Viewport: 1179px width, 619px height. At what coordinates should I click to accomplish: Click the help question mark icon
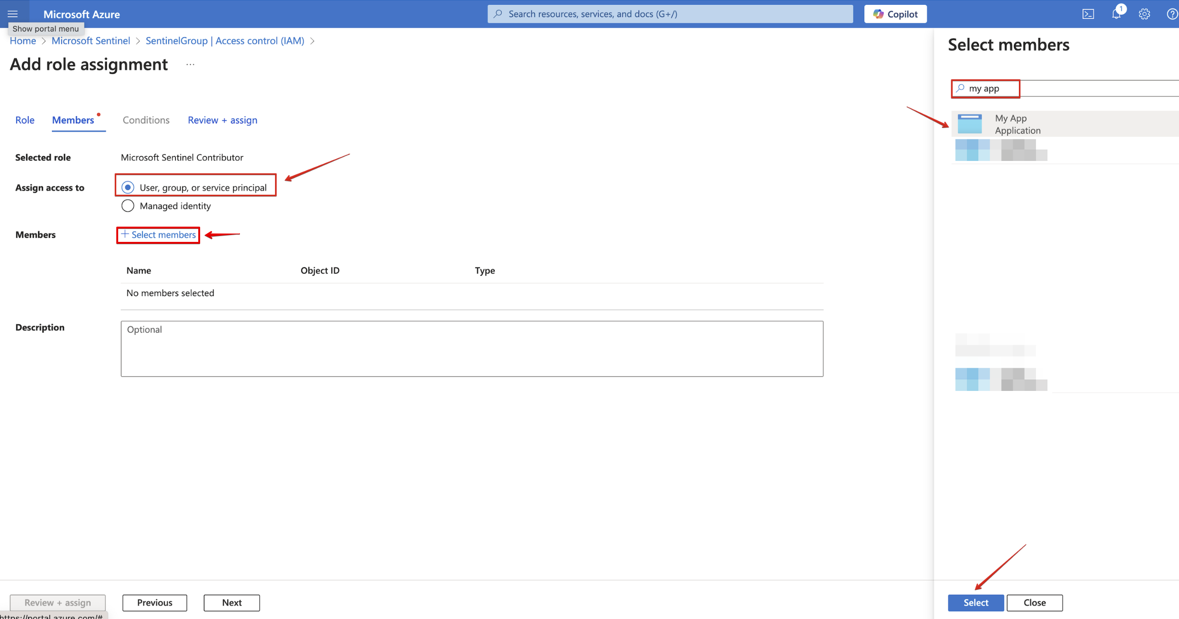pyautogui.click(x=1171, y=14)
